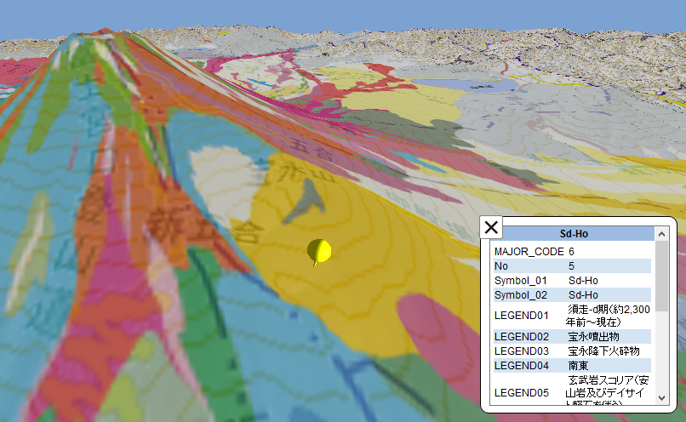The height and width of the screenshot is (422, 686).
Task: Click the popup scrollbar down arrow
Action: (x=661, y=397)
